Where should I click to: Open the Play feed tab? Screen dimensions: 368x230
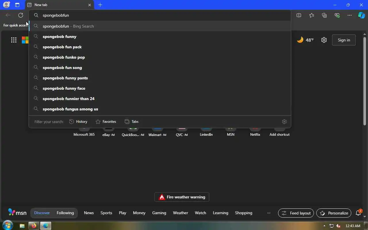click(122, 213)
